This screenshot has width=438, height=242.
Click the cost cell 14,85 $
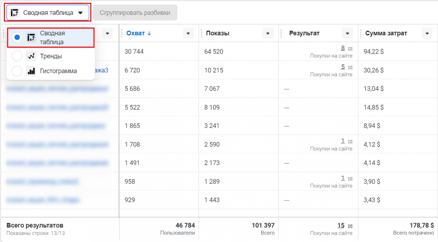[x=374, y=107]
